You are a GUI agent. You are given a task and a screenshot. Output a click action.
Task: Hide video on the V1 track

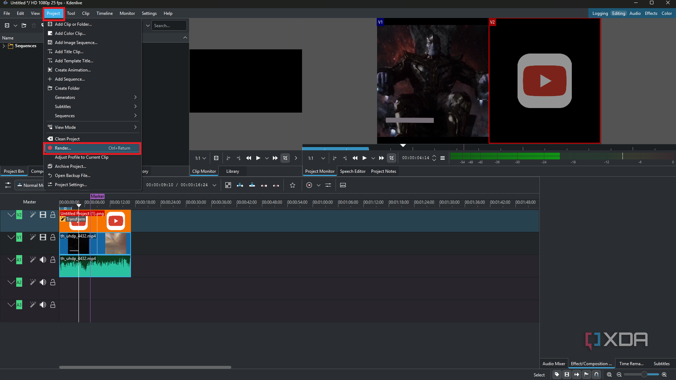43,237
